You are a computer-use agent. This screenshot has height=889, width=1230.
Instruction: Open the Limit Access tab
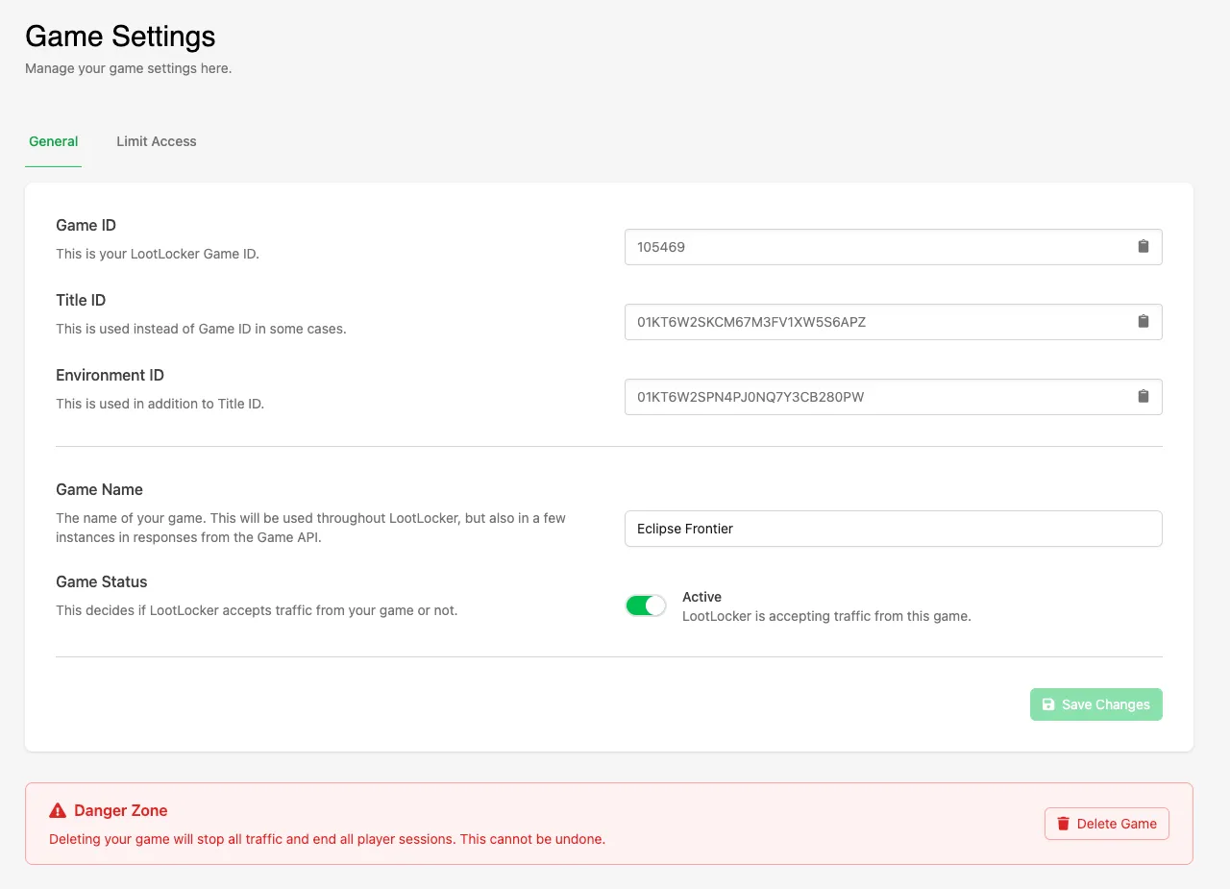(157, 141)
